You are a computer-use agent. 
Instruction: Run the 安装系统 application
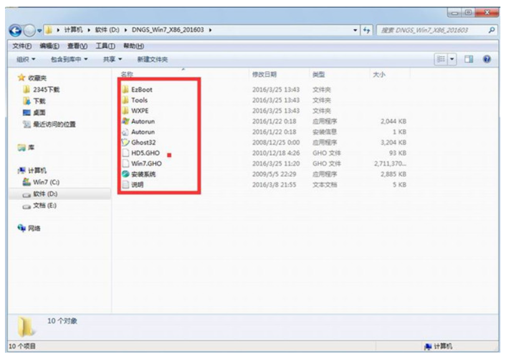[143, 174]
